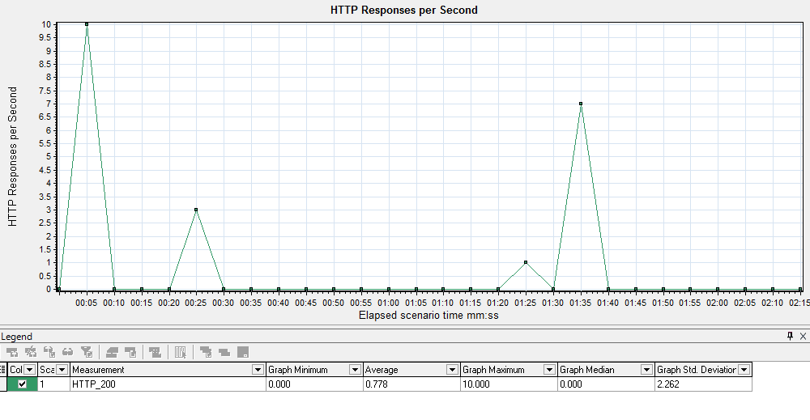Viewport: 810px width, 420px height.
Task: Open the Graph Std. Deviation column dropdown
Action: [x=744, y=370]
